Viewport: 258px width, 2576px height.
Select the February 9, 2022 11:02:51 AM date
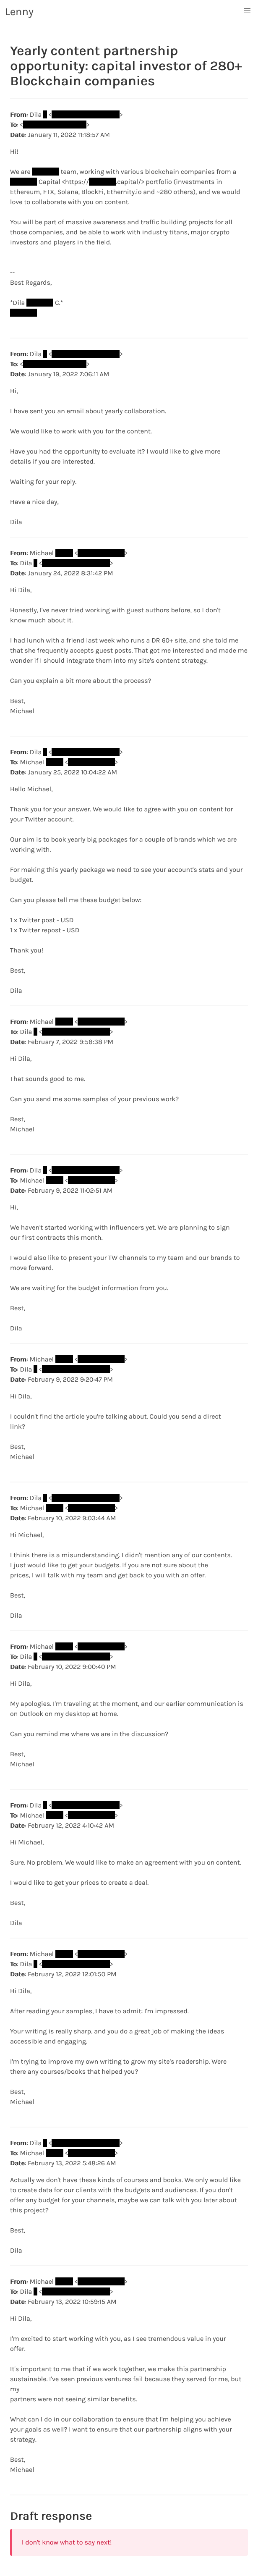click(68, 1190)
